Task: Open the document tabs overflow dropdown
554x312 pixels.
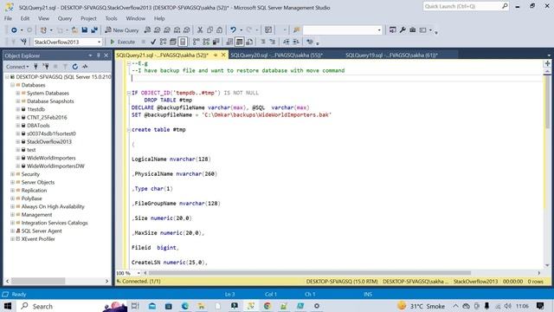Action: (548, 55)
